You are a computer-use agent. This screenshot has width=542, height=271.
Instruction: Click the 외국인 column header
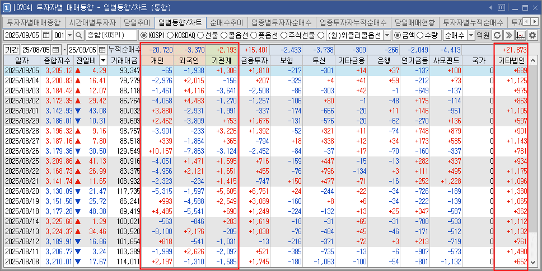pos(189,61)
